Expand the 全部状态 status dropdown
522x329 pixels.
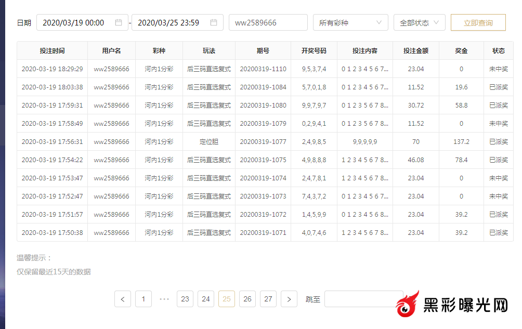tap(419, 23)
